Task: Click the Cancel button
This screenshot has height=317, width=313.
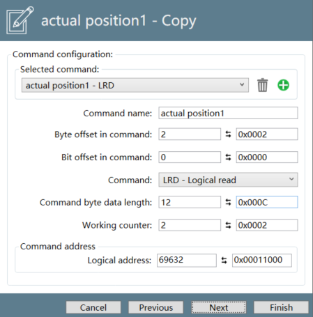Action: tap(93, 307)
